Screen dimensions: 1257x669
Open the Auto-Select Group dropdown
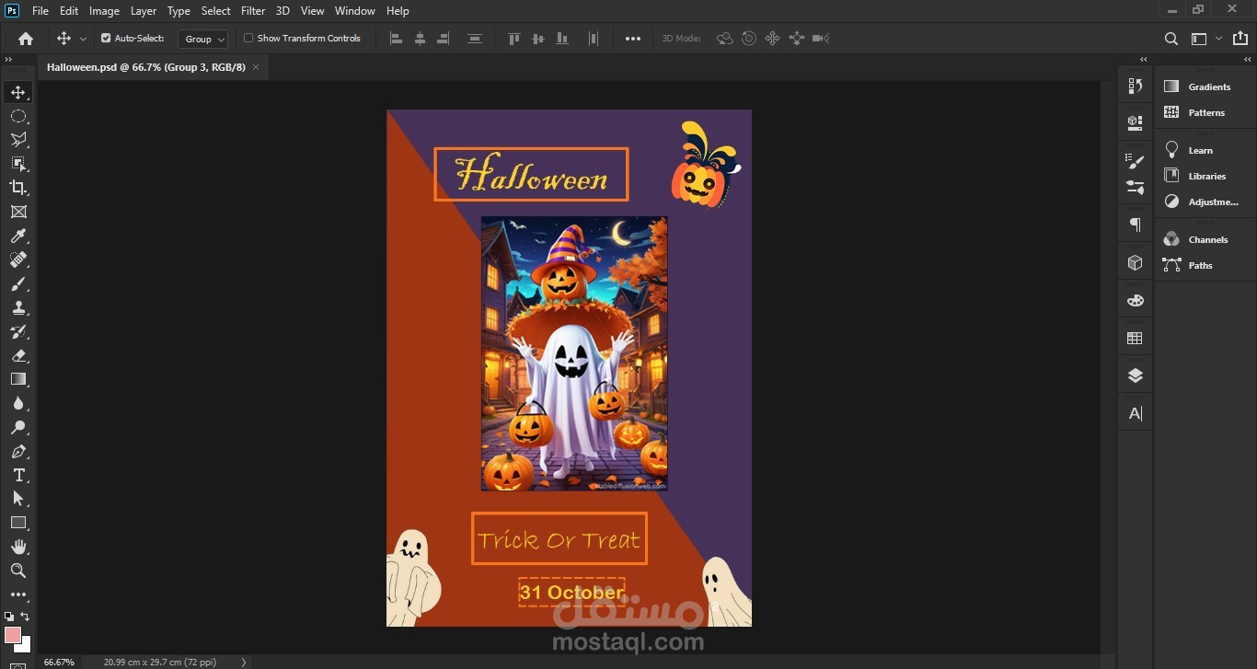click(x=202, y=39)
